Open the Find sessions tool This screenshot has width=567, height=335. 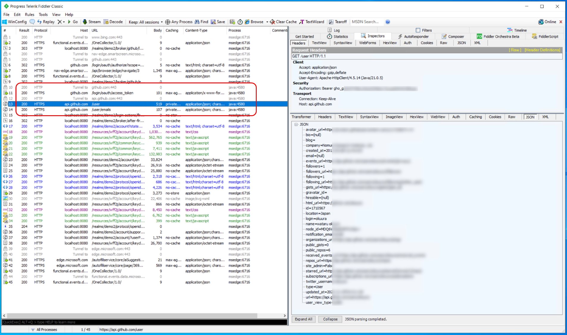coord(201,21)
